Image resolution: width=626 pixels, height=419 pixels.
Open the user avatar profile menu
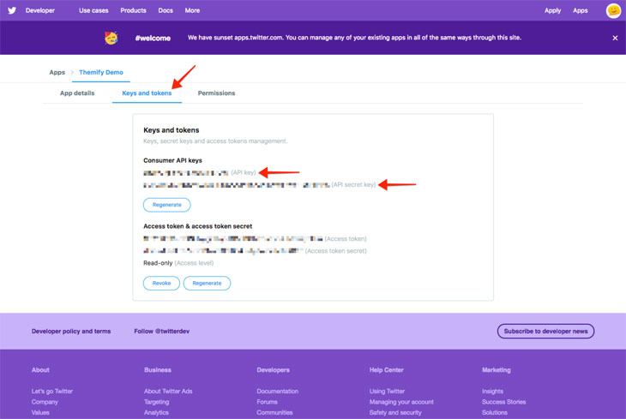pos(613,10)
